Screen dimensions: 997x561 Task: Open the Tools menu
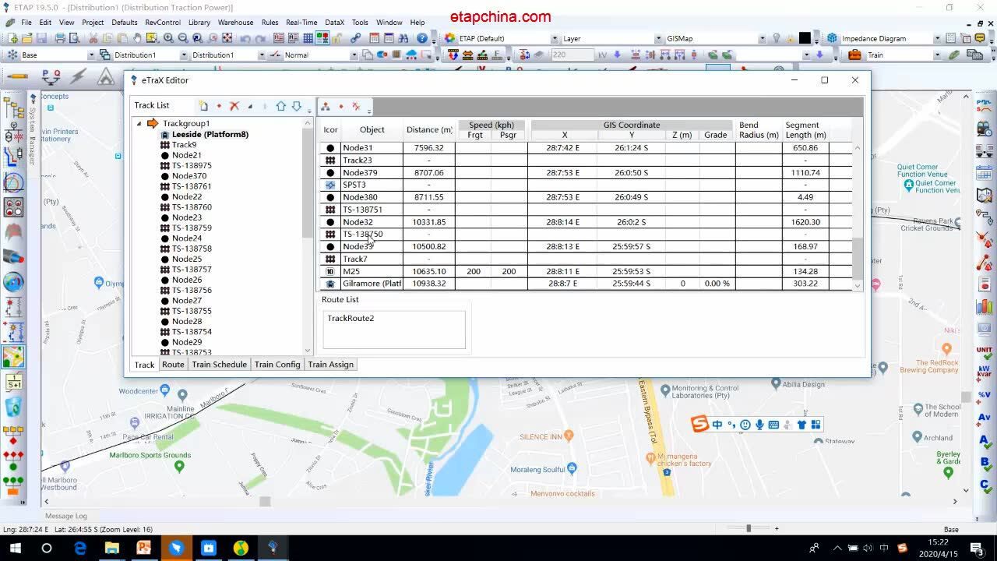tap(359, 22)
